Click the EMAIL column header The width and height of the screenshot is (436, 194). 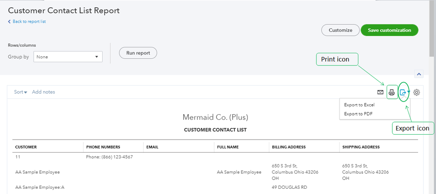click(x=152, y=147)
